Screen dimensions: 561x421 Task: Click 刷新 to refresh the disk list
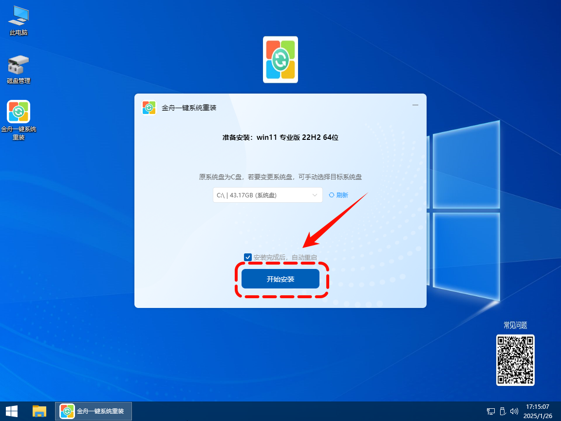(338, 195)
